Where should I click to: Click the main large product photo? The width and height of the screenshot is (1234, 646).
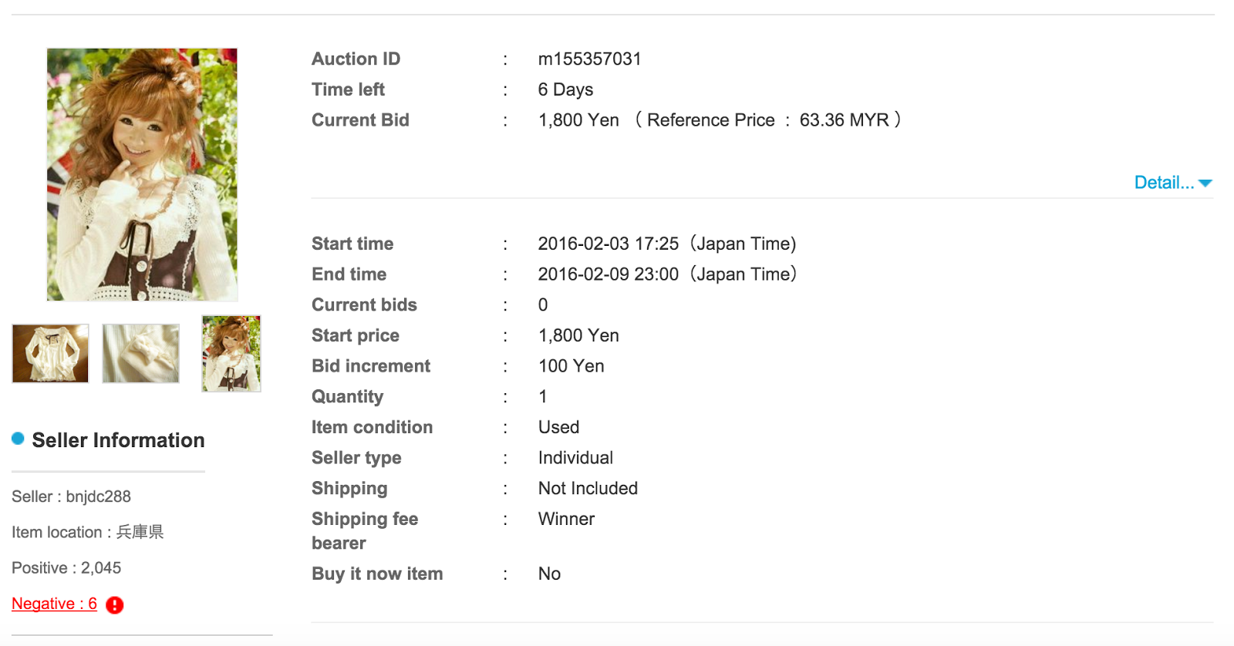142,174
